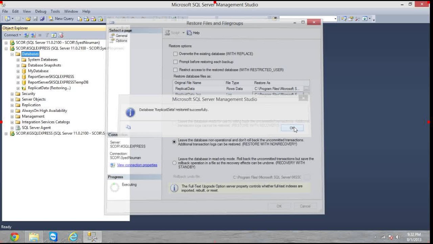The width and height of the screenshot is (433, 244).
Task: Click the volume speaker tray icon
Action: pos(398,237)
